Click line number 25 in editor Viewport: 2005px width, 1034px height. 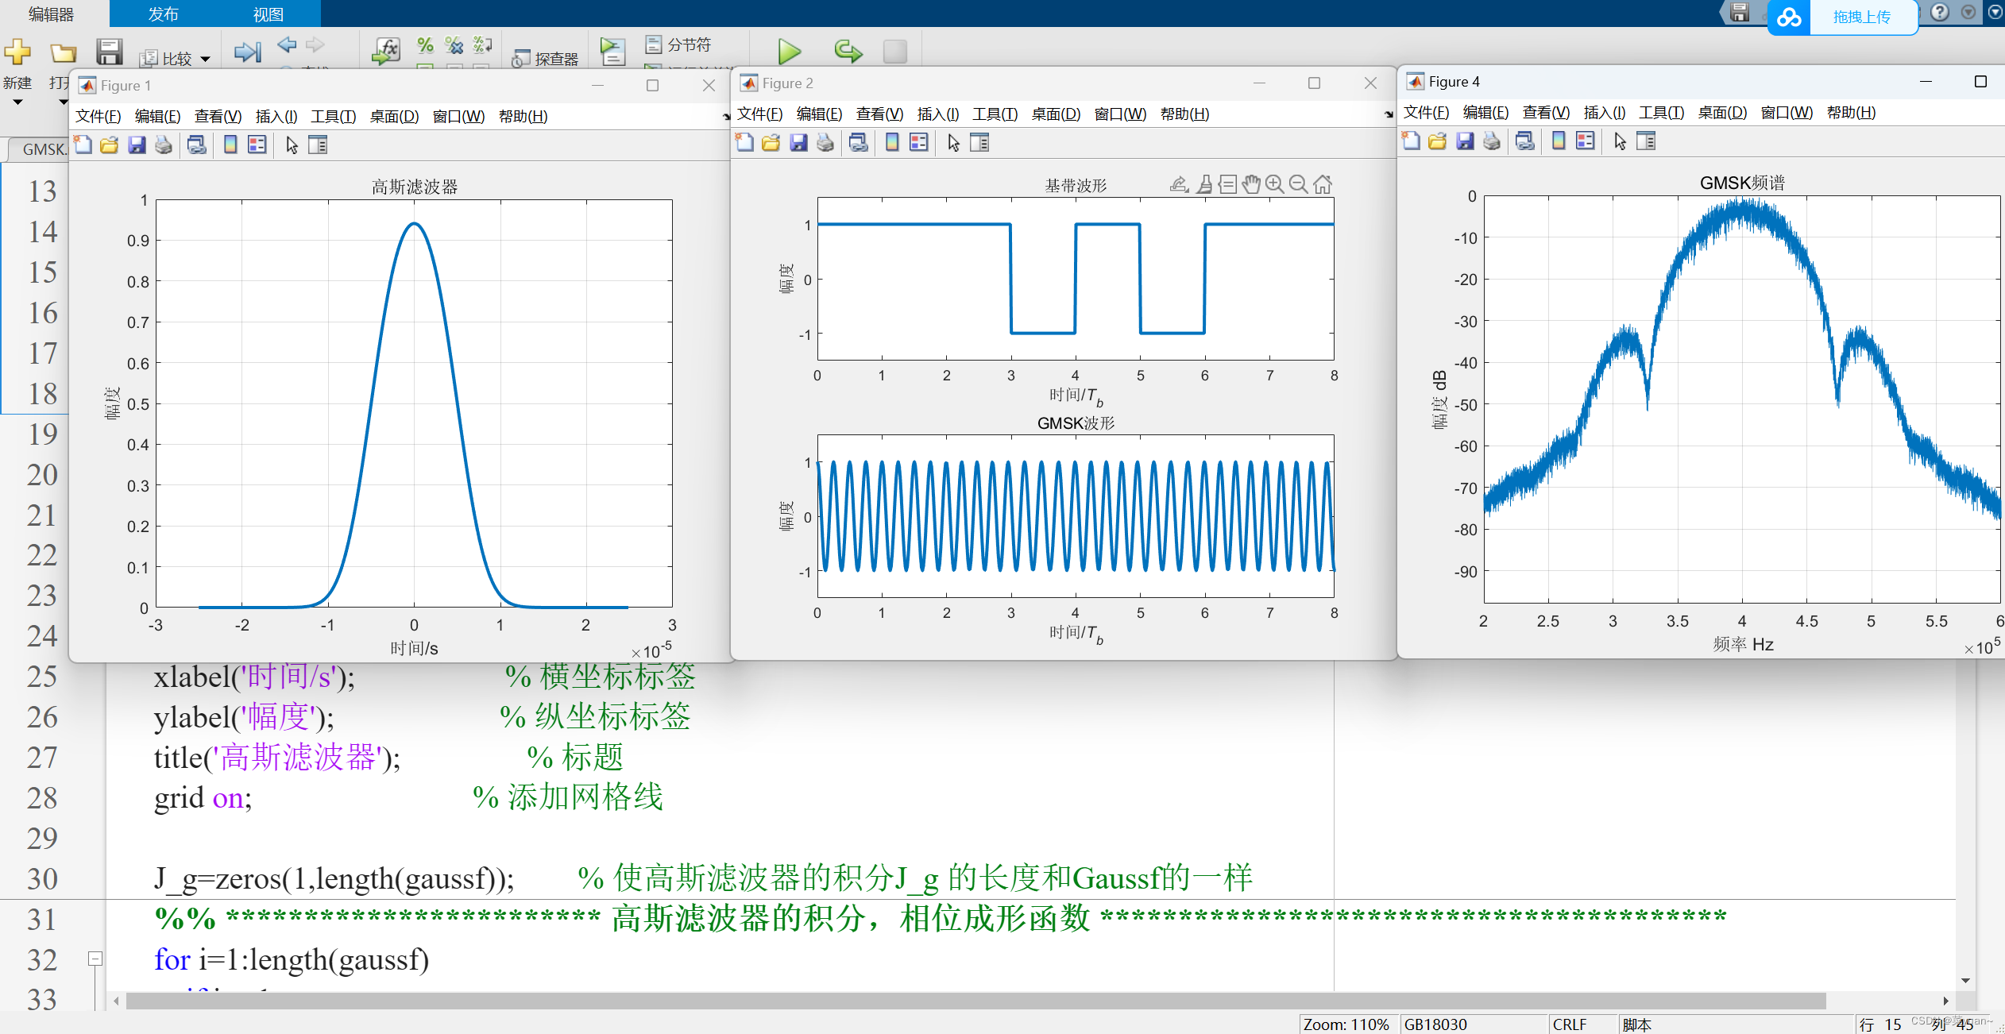click(x=42, y=677)
